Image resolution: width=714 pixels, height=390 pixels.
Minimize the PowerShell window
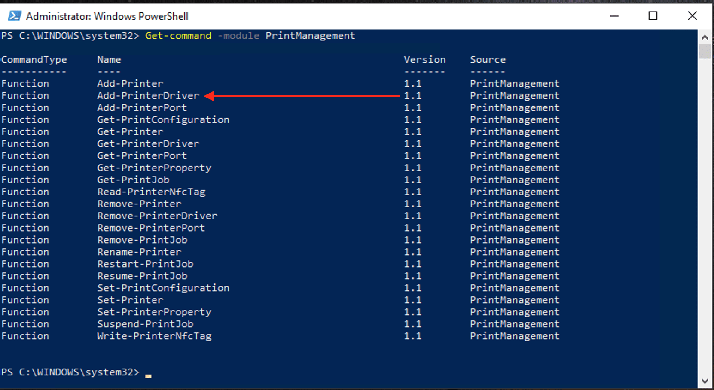(x=614, y=16)
